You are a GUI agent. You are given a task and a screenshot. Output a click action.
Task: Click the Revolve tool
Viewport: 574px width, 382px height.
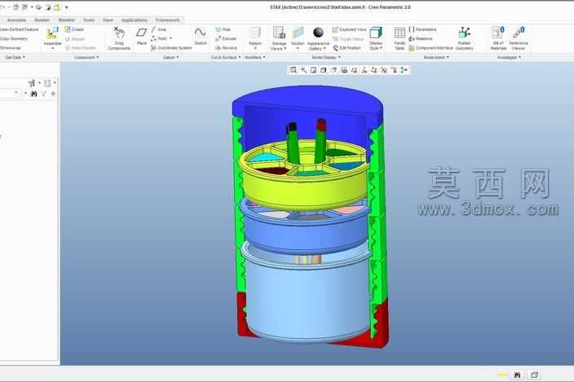226,48
